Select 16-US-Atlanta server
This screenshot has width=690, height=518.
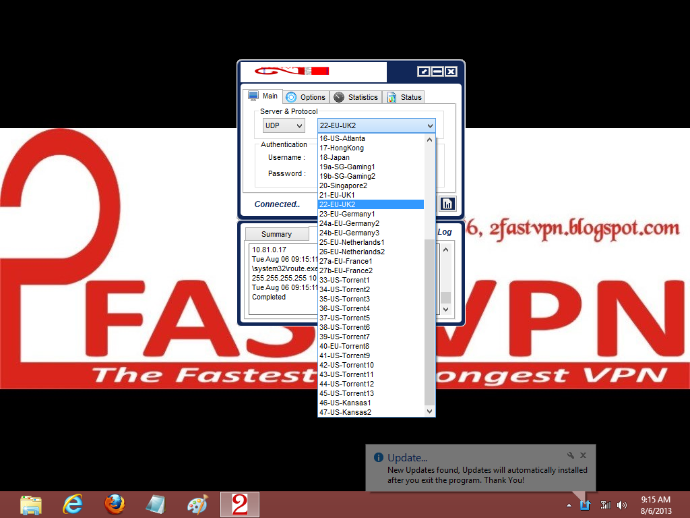click(371, 138)
